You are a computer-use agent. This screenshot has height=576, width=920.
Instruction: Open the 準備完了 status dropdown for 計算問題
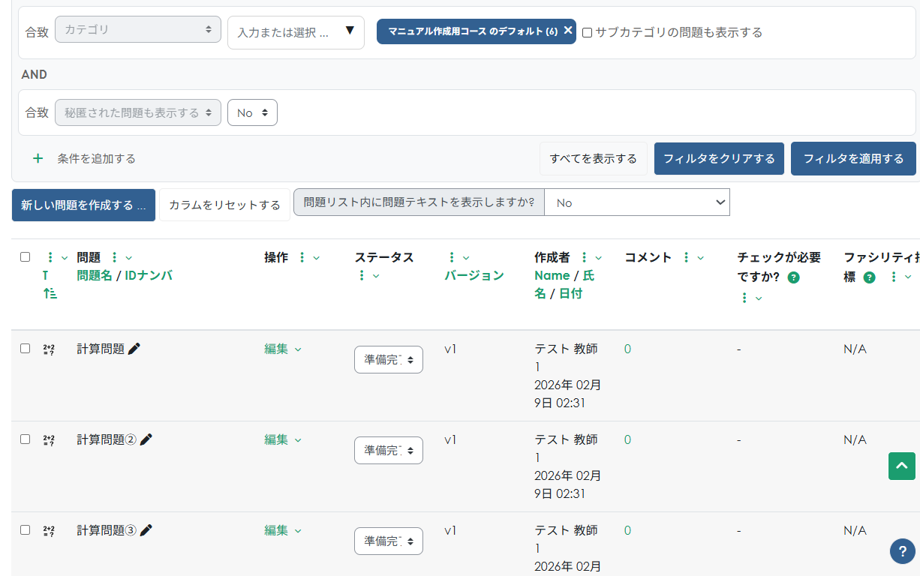388,360
